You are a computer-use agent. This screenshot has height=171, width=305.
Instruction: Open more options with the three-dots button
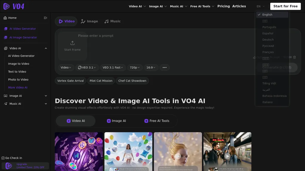click(x=164, y=67)
